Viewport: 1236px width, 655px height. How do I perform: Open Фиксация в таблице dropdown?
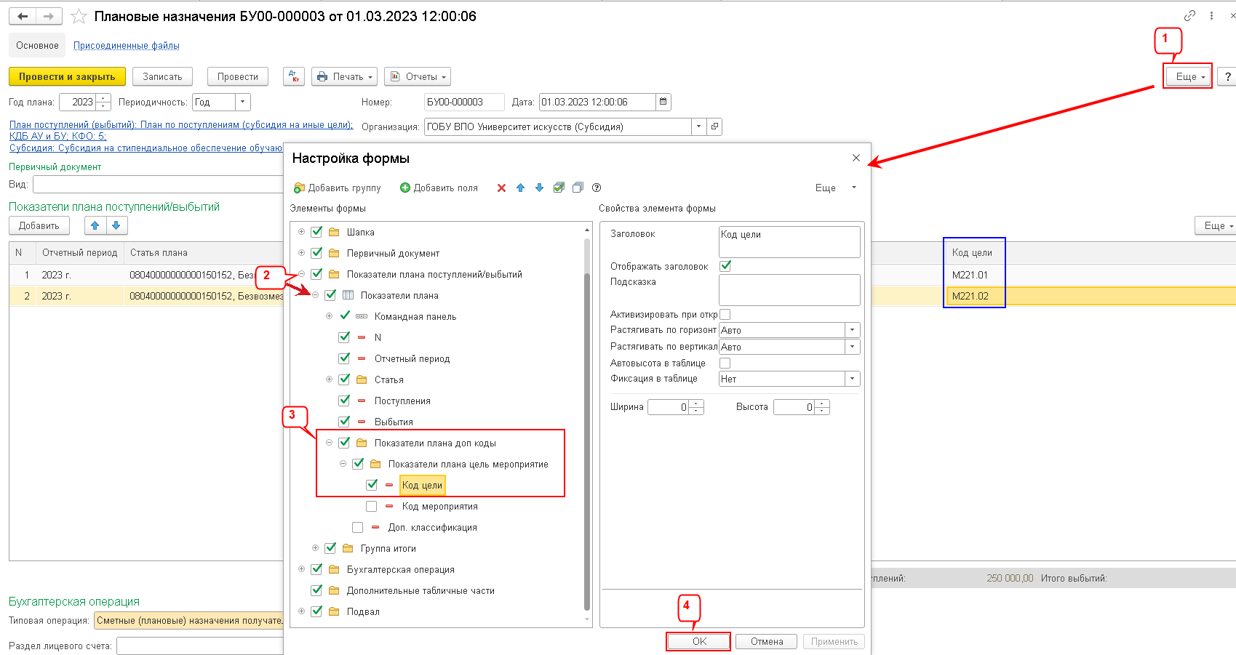852,379
